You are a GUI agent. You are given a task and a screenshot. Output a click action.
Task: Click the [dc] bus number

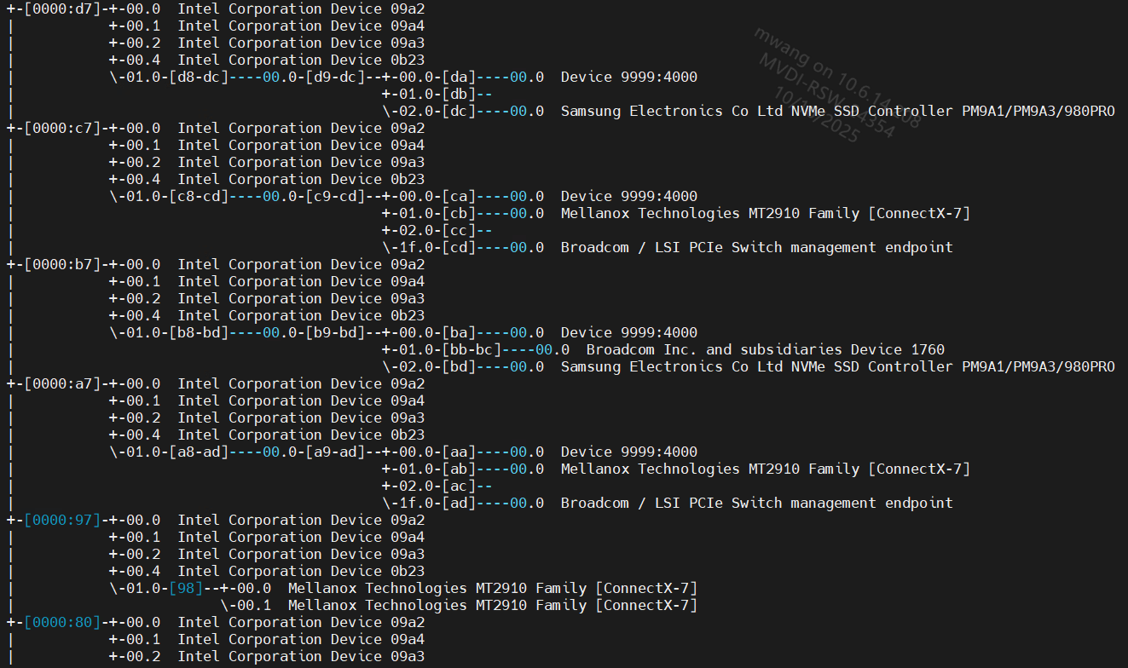[459, 111]
